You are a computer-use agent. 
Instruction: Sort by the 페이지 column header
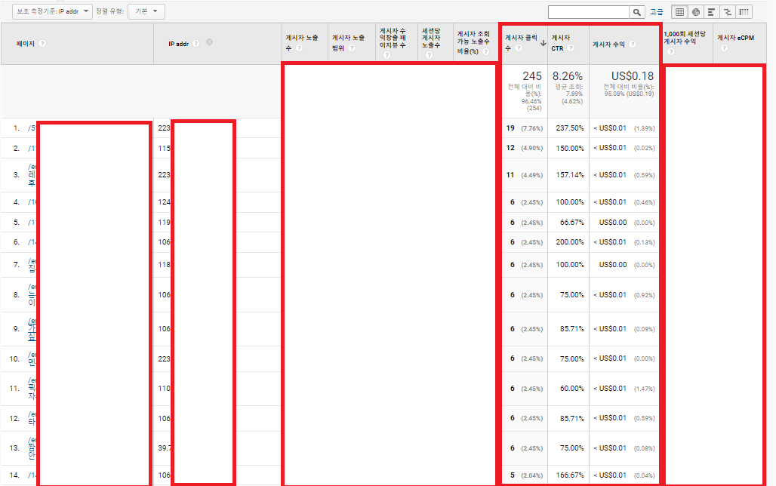[x=25, y=44]
